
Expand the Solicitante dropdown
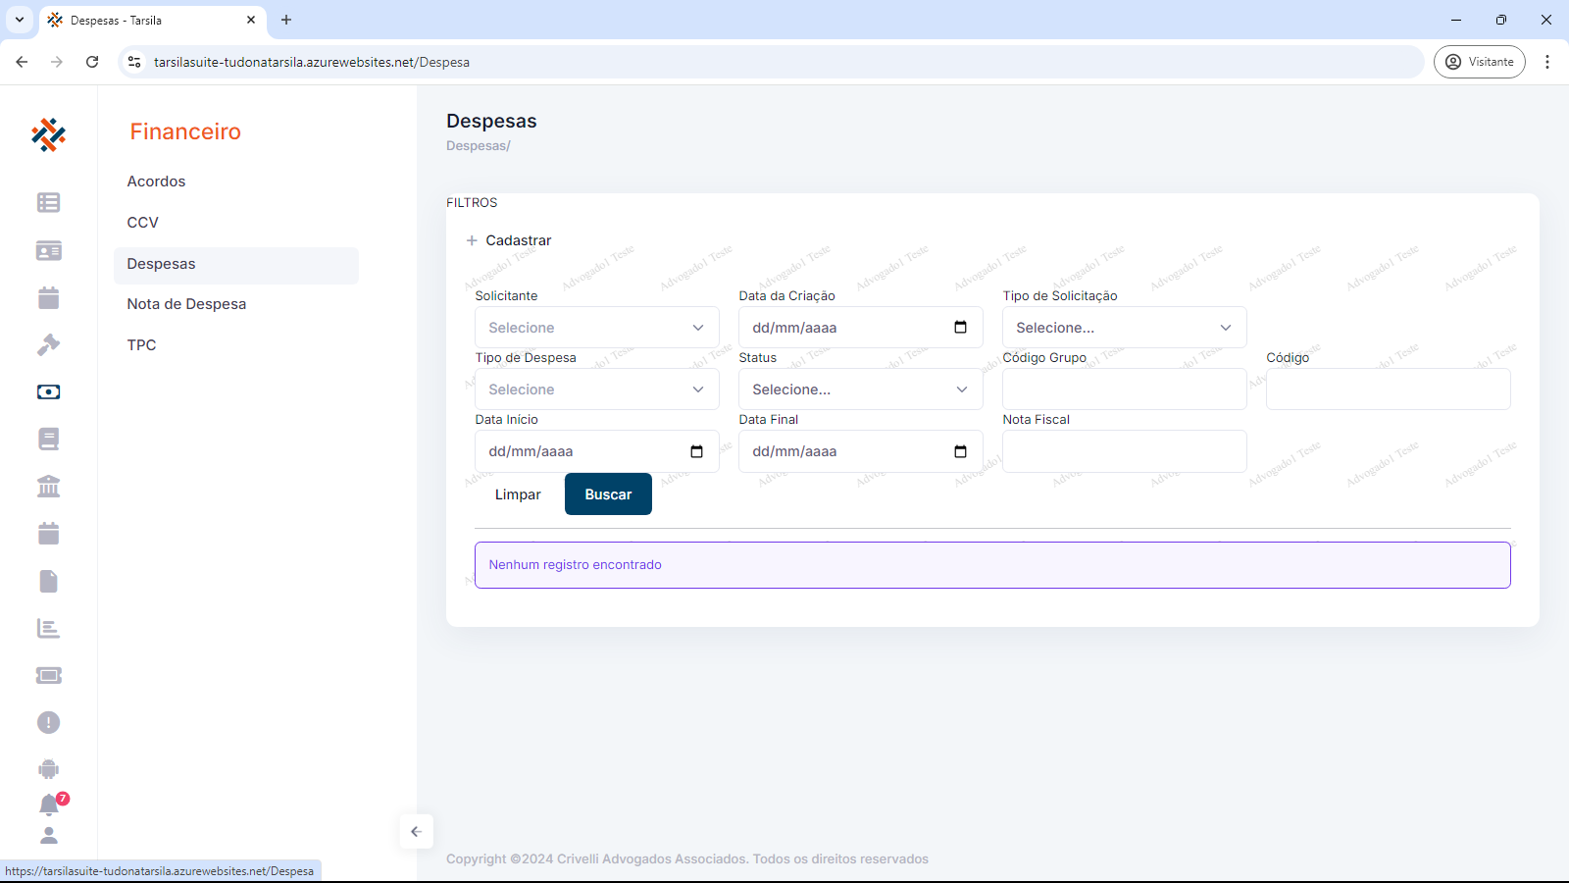[x=596, y=328]
